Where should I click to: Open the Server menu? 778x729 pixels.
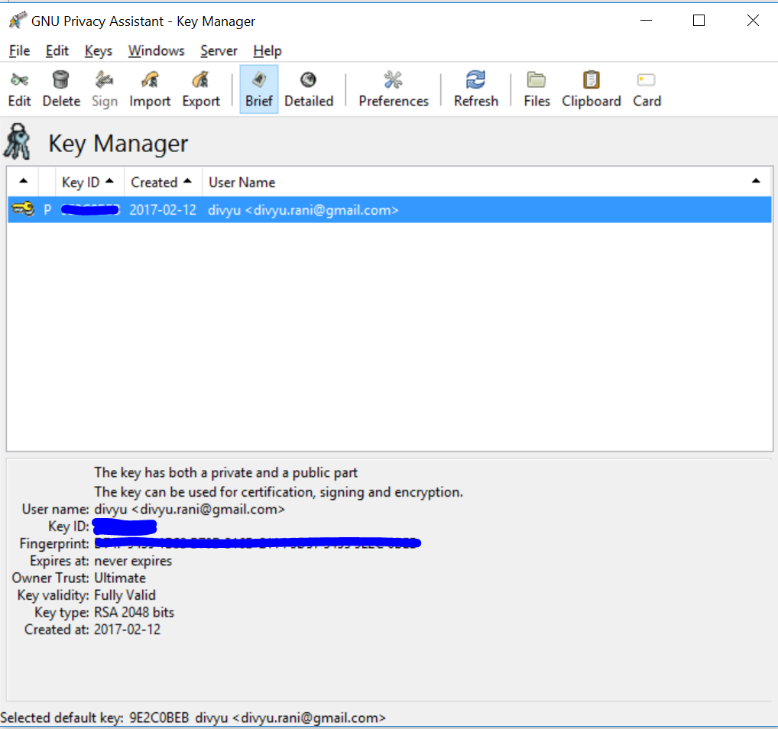[x=219, y=50]
